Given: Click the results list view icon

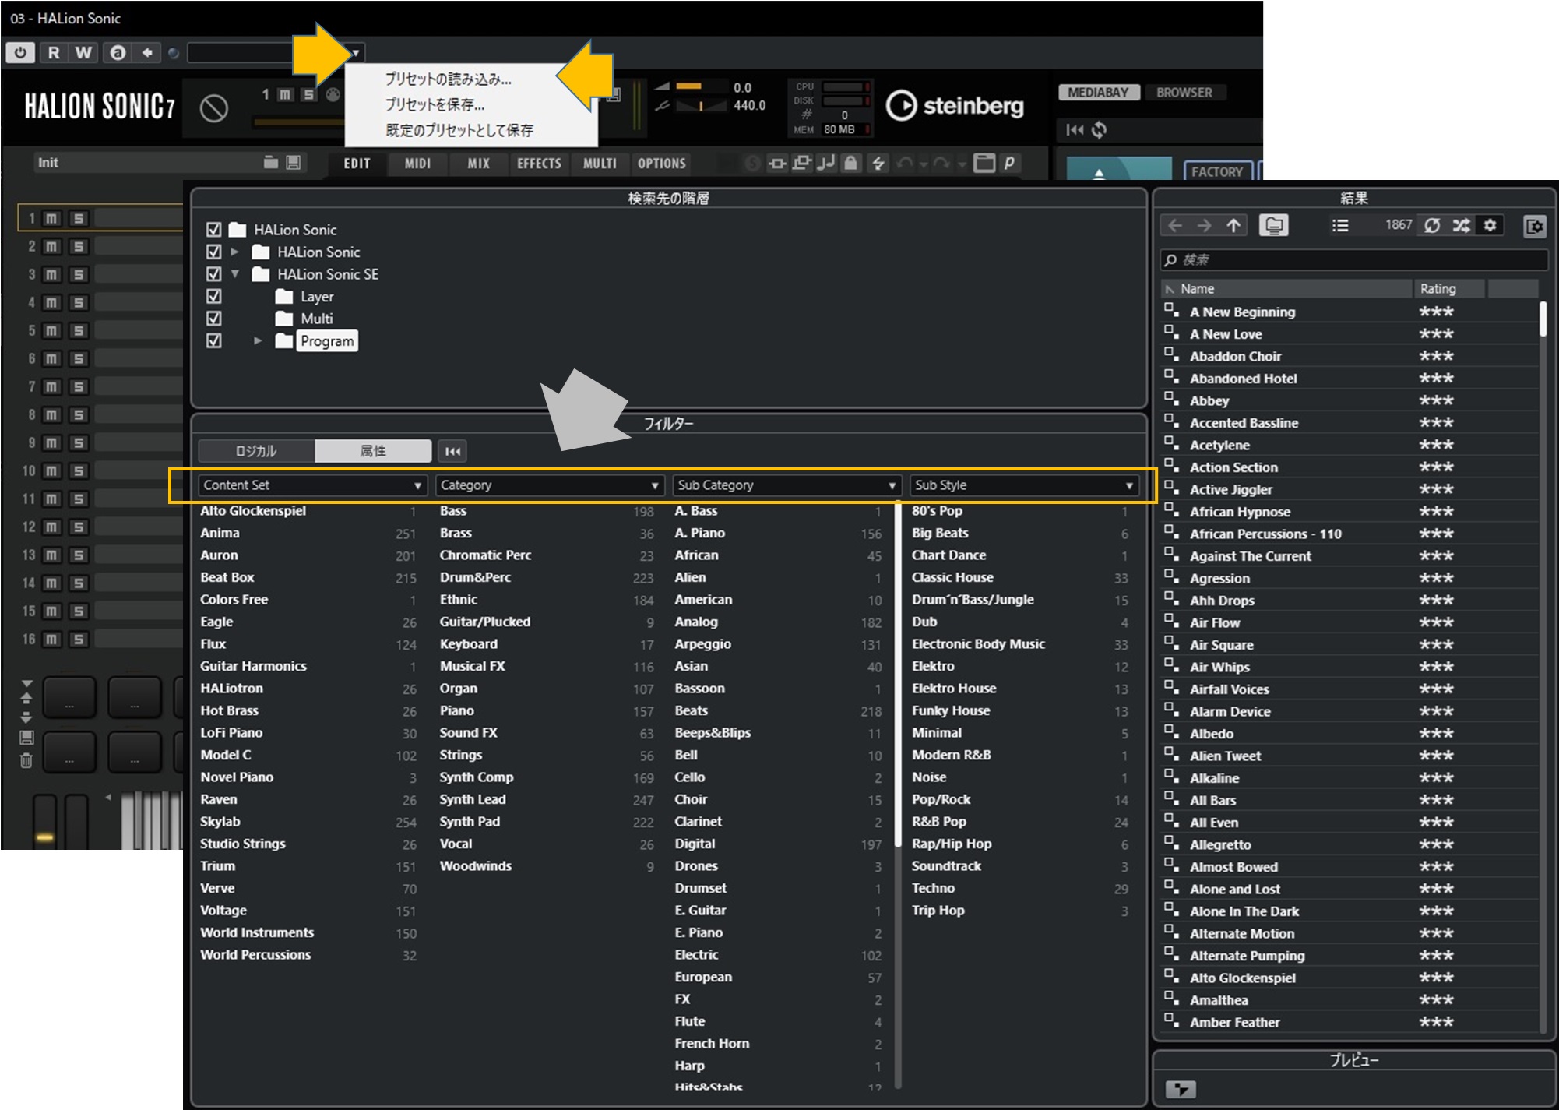Looking at the screenshot, I should click(x=1339, y=226).
